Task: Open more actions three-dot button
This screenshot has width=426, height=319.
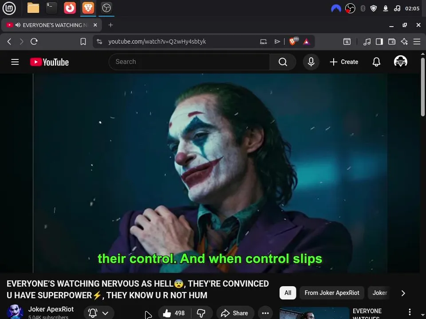Action: [x=265, y=313]
